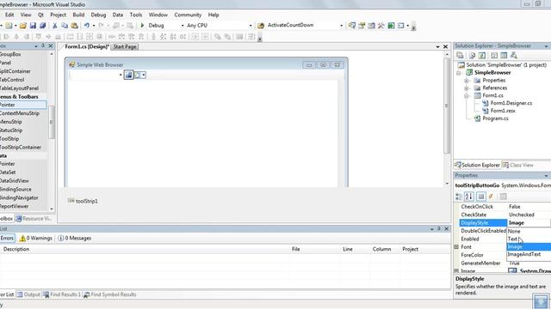Open the Undo history dropdown arrow
Screen dimensions: 551x309
pos(94,26)
